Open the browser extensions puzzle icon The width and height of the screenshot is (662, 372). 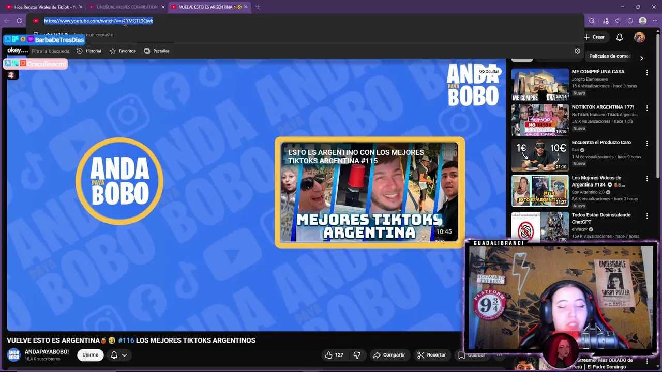click(592, 21)
